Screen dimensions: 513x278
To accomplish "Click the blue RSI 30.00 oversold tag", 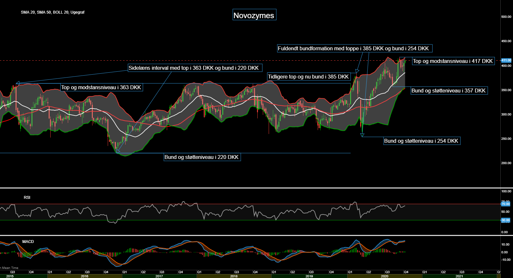I will click(x=506, y=220).
